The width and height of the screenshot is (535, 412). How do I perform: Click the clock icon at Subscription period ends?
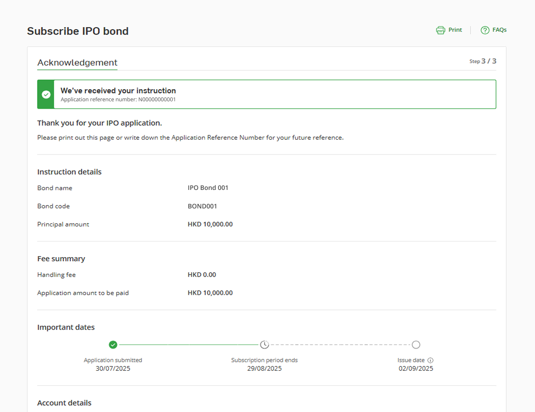(x=265, y=344)
